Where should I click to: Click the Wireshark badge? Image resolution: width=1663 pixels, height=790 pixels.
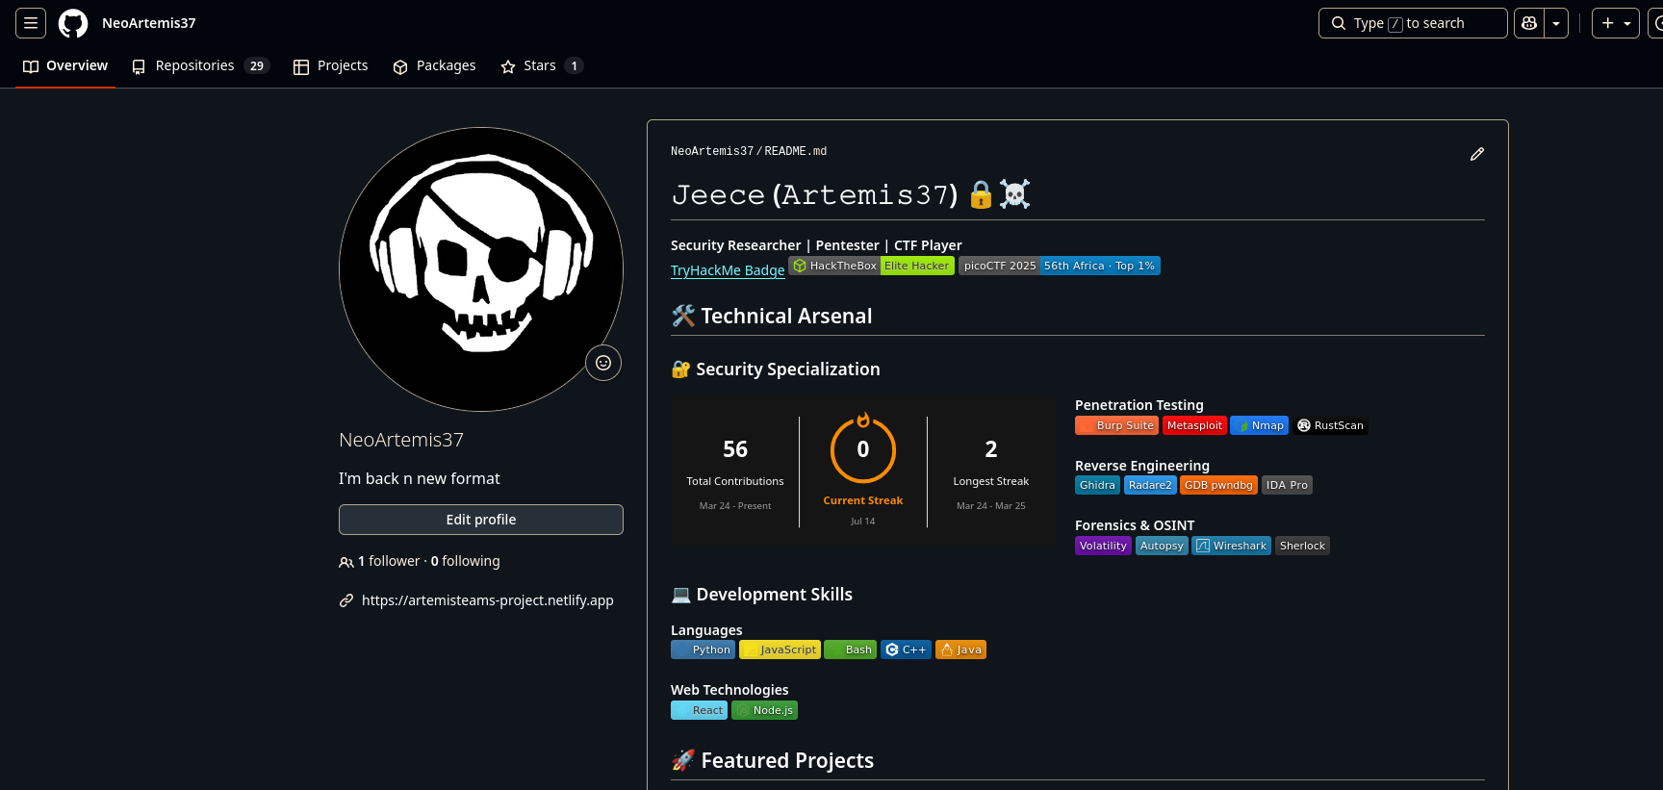1232,546
